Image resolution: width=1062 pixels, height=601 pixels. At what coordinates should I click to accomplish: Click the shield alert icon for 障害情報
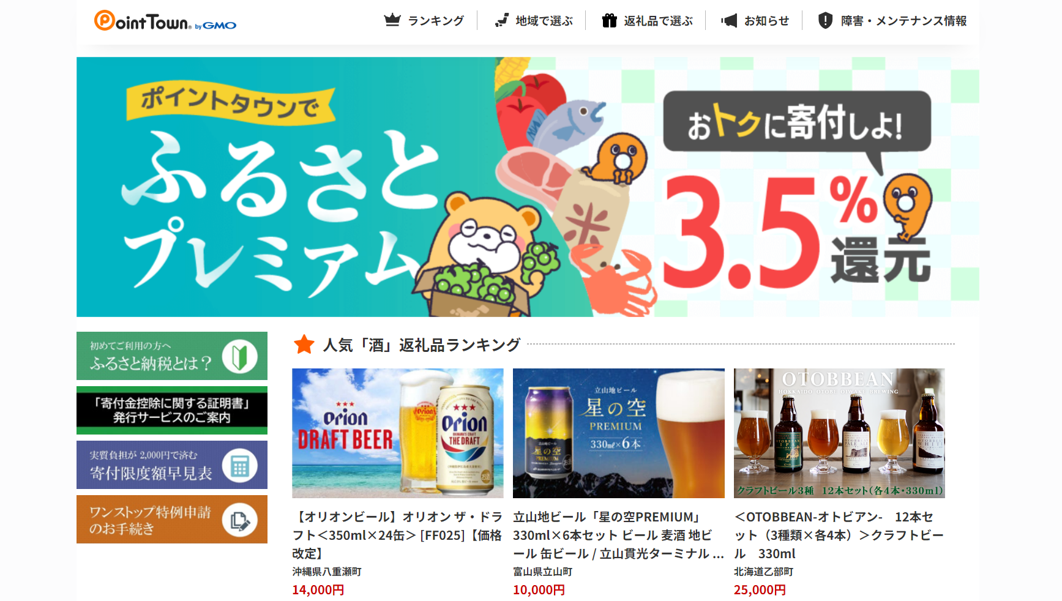tap(825, 20)
